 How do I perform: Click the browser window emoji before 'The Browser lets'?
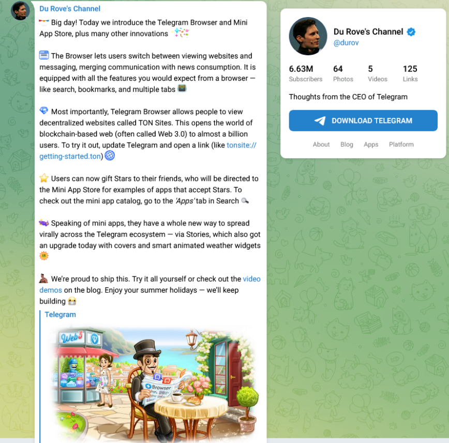click(x=44, y=55)
